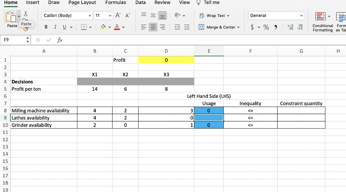Toggle Underline formatting
This screenshot has height=192, width=346.
(65, 27)
